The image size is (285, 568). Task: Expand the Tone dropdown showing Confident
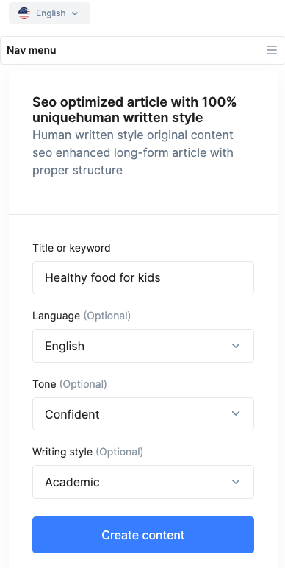tap(143, 413)
